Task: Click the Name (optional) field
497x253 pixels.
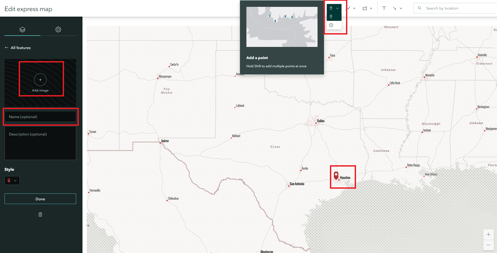Action: [40, 117]
